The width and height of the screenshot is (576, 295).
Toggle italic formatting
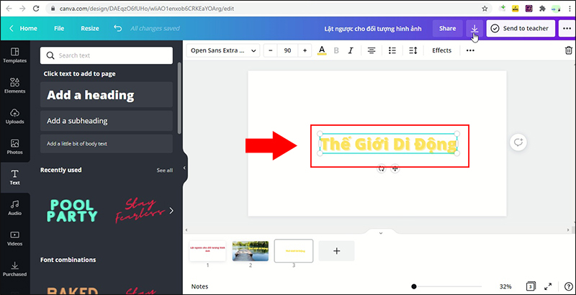[351, 50]
